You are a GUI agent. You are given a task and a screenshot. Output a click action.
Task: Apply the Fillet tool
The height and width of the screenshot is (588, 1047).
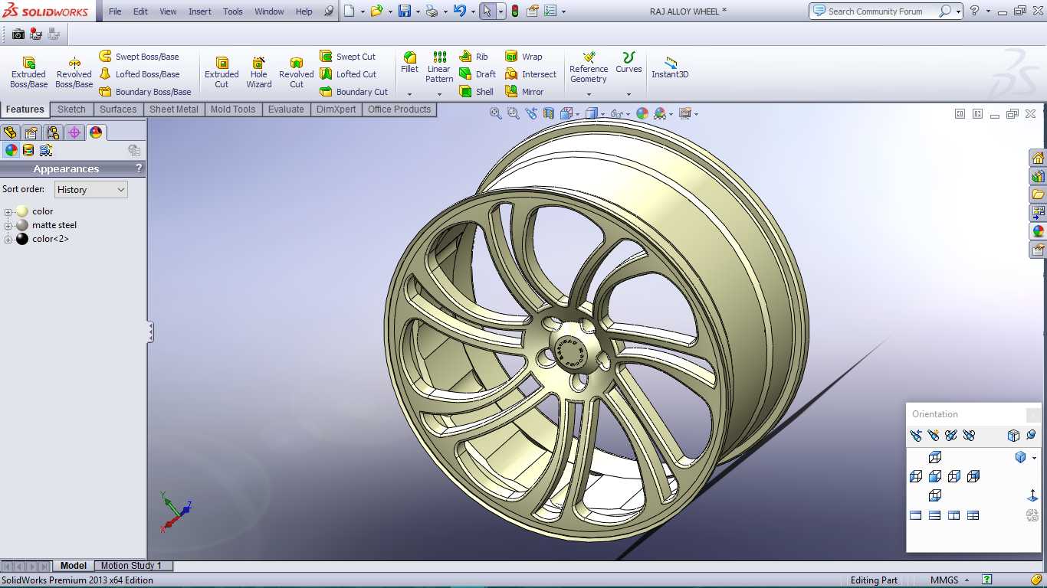point(410,63)
